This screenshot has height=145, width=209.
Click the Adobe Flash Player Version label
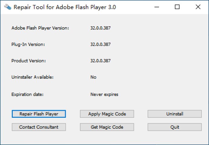tap(40, 28)
